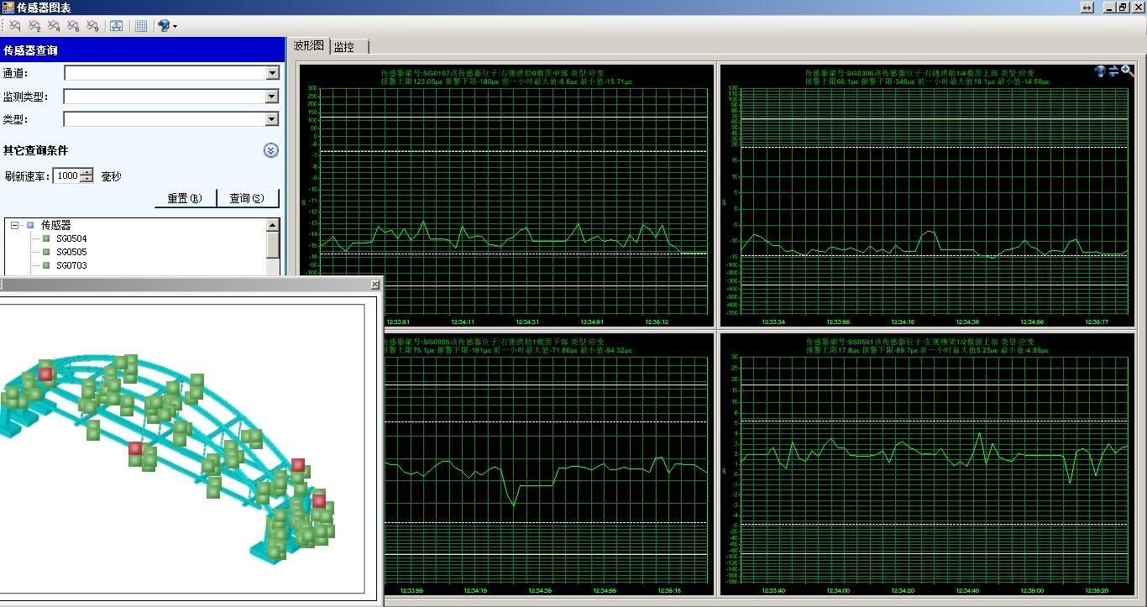Switch to the single-chart layout icon
Image resolution: width=1147 pixels, height=607 pixels.
coord(15,26)
